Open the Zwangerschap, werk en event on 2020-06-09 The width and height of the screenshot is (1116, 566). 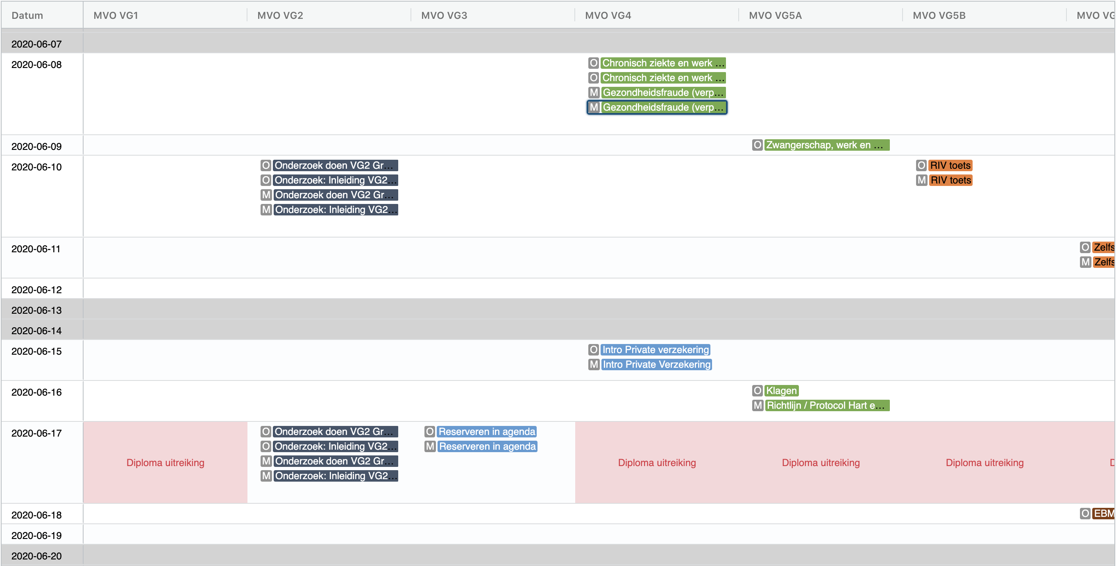(x=821, y=145)
